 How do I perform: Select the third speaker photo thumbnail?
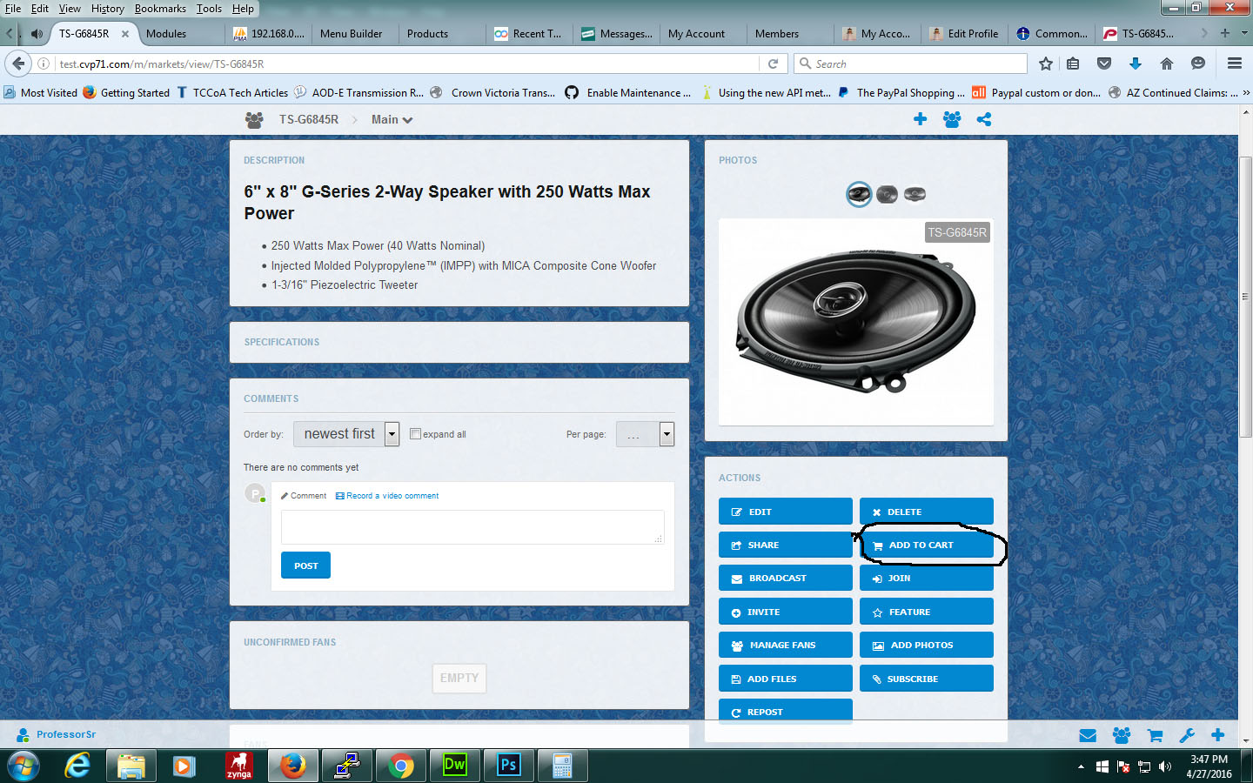(915, 194)
